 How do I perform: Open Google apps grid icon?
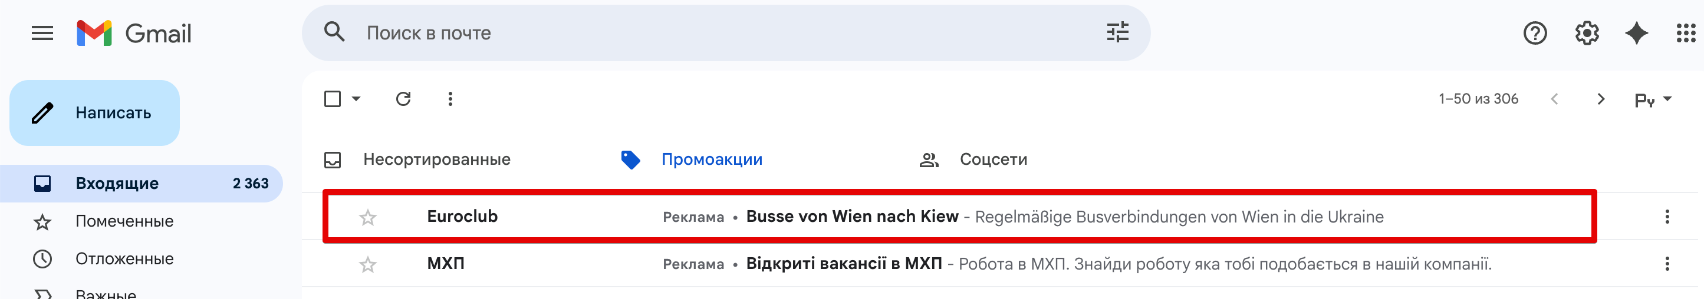tap(1686, 33)
